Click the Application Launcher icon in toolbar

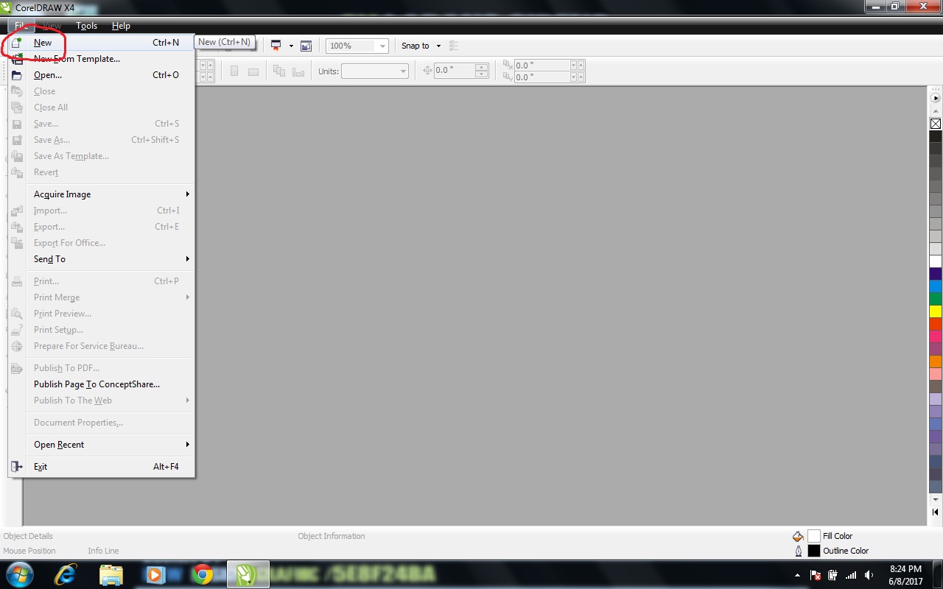[x=276, y=46]
